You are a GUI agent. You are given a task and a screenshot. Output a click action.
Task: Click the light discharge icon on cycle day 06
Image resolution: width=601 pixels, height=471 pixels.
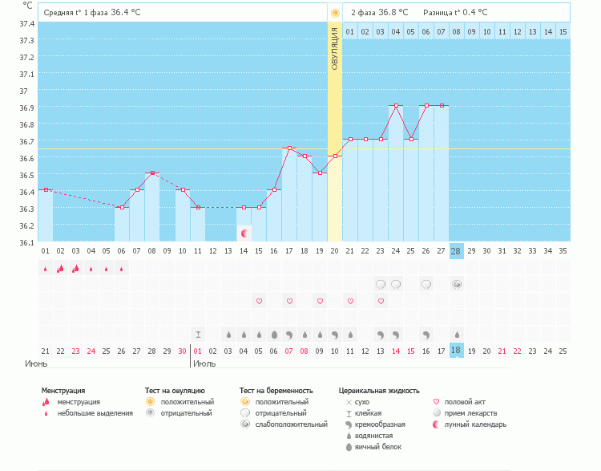coord(122,269)
